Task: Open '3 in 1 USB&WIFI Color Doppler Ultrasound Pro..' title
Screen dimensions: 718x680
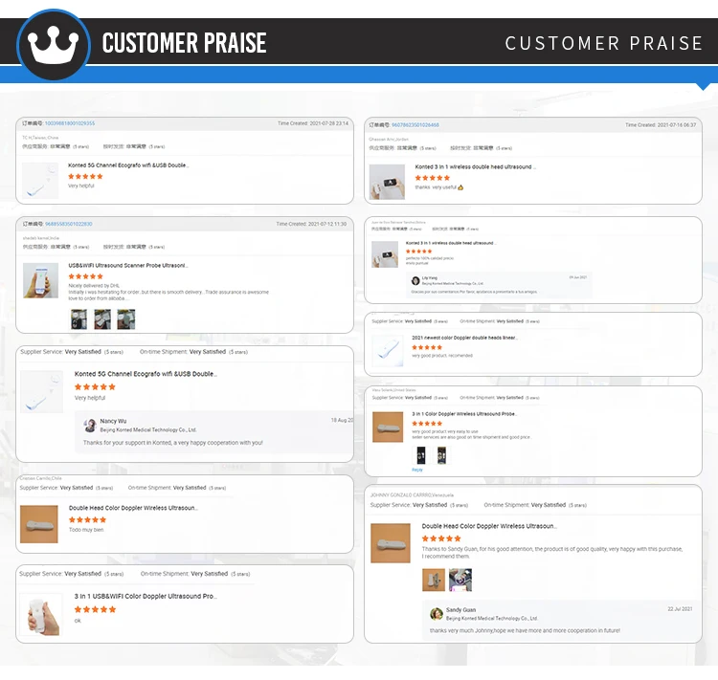Action: pyautogui.click(x=146, y=596)
